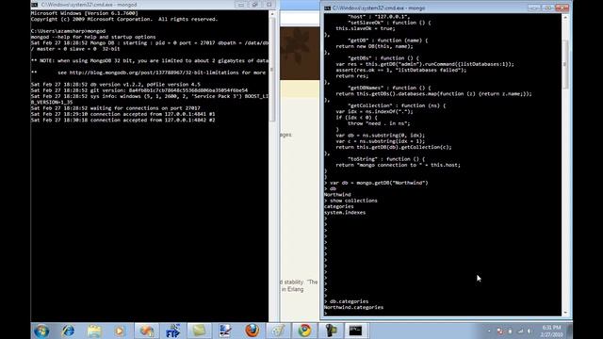The image size is (603, 339).
Task: Open the taskbar icon left of FTP
Action: point(147,331)
